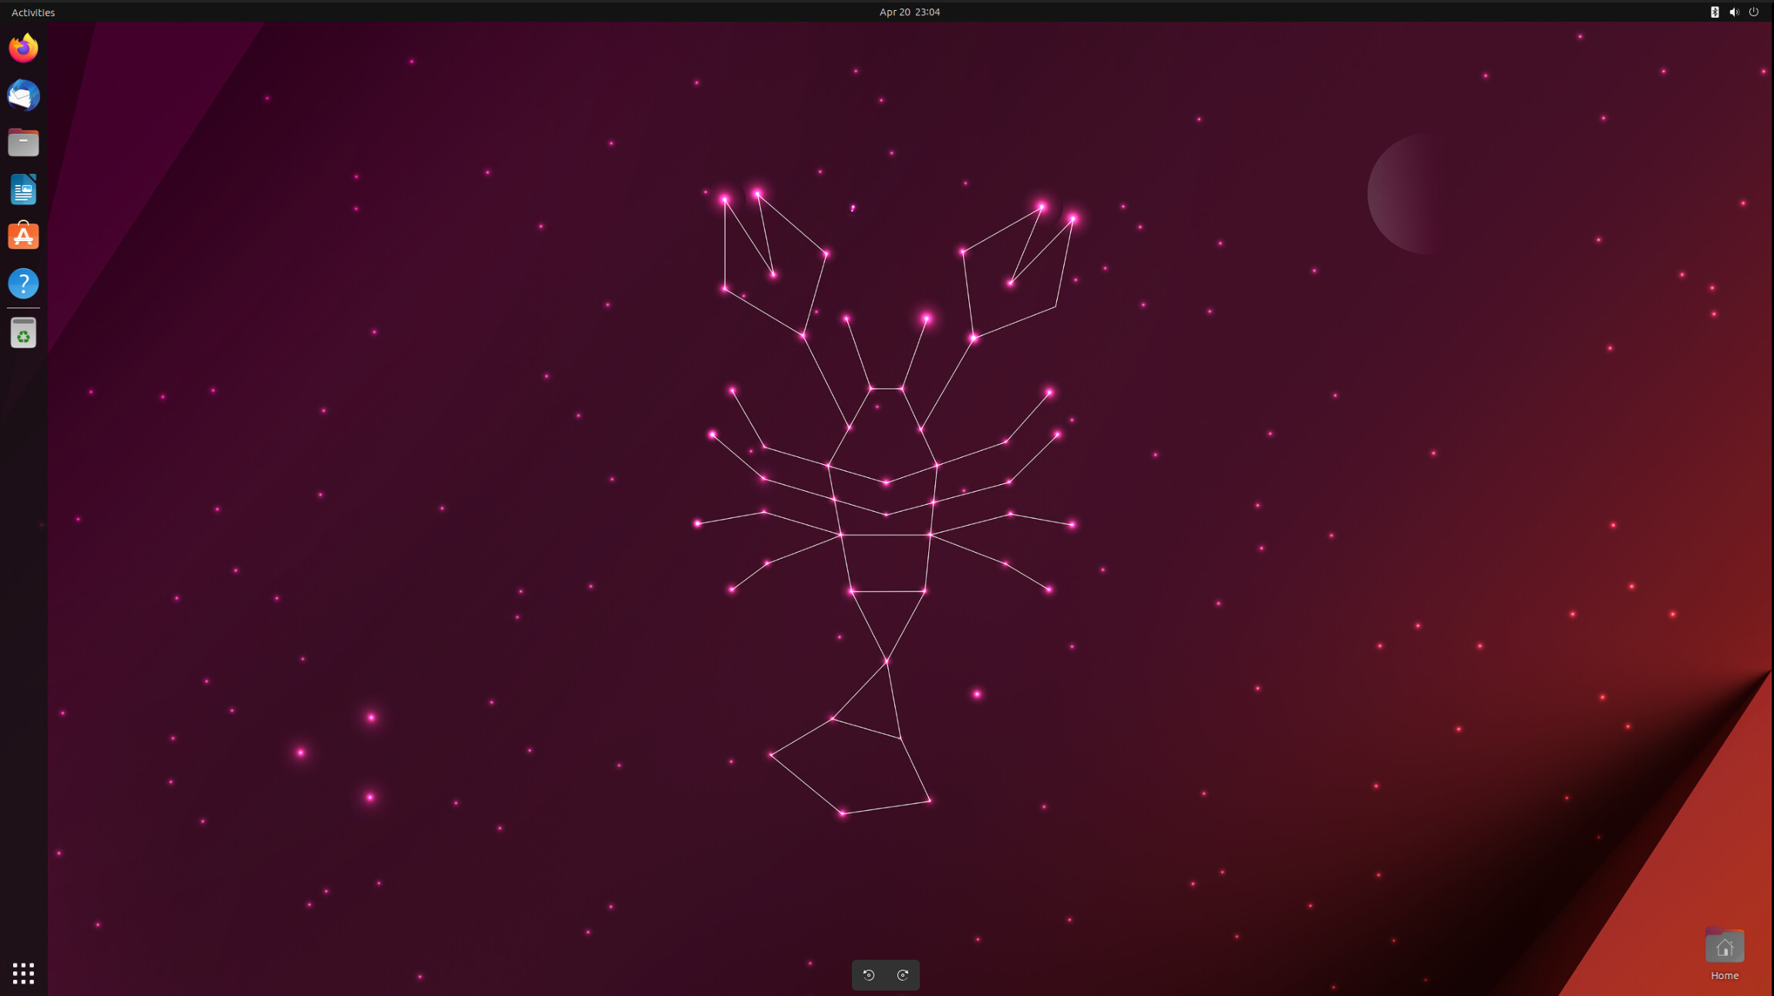Show Applications grid button
1774x996 pixels.
point(23,973)
